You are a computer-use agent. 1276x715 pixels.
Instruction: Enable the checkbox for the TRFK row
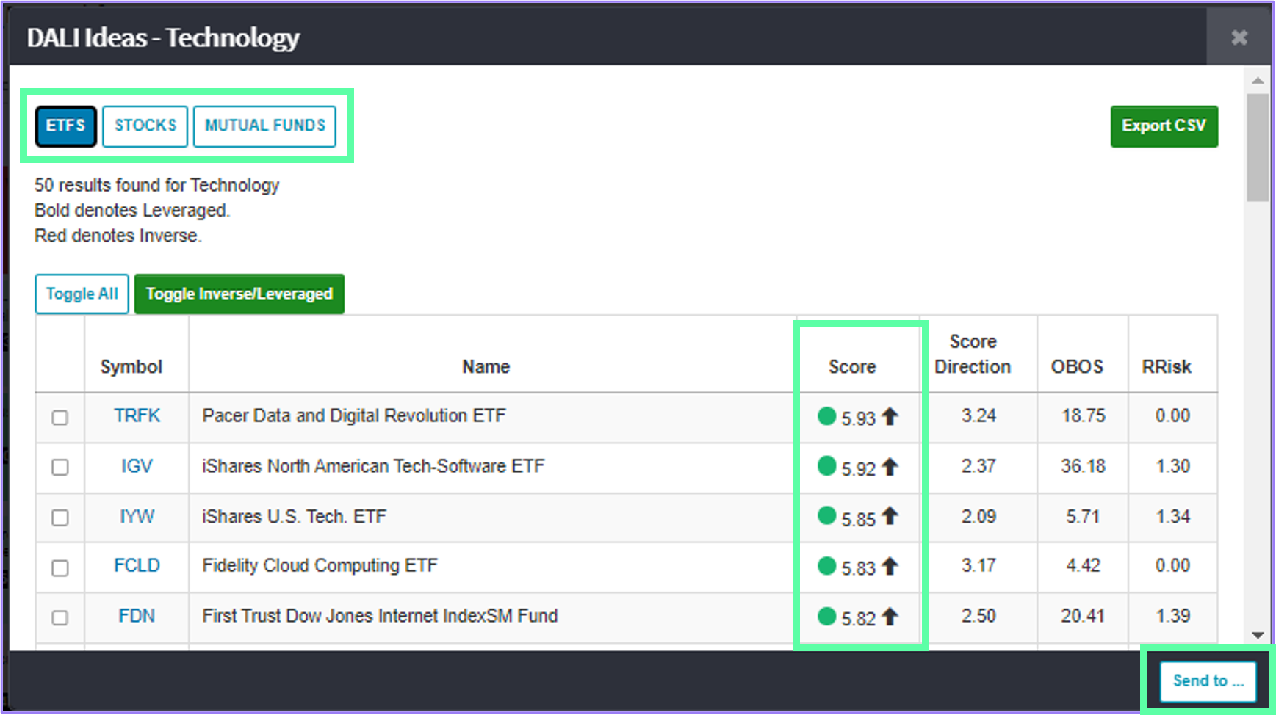tap(60, 417)
